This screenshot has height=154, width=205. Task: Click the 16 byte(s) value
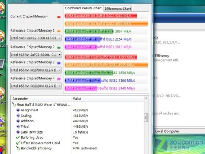tap(80, 132)
